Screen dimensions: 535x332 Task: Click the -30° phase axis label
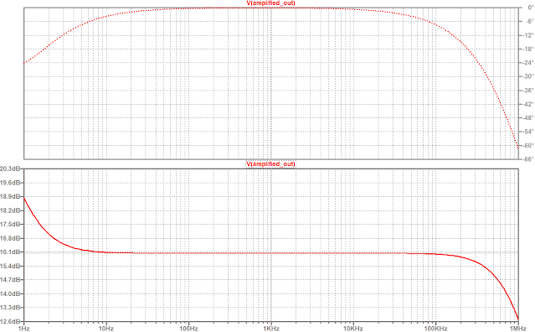click(528, 76)
